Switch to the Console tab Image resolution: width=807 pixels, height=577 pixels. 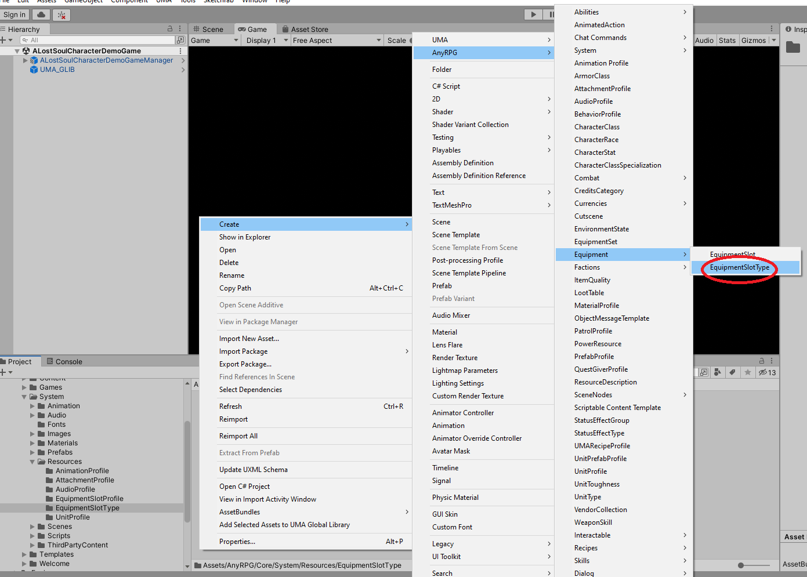(x=64, y=361)
